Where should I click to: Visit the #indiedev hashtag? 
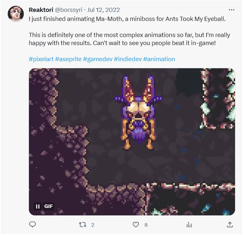click(128, 59)
